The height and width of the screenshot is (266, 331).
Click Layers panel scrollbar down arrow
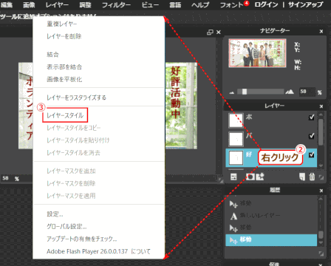click(x=321, y=166)
